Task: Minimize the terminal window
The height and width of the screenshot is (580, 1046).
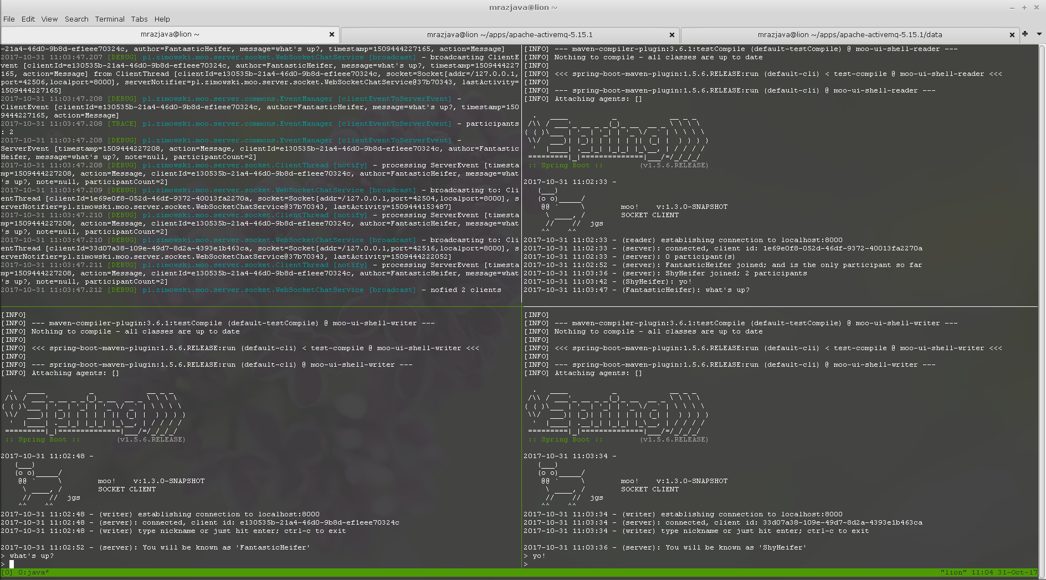Action: [x=1012, y=8]
